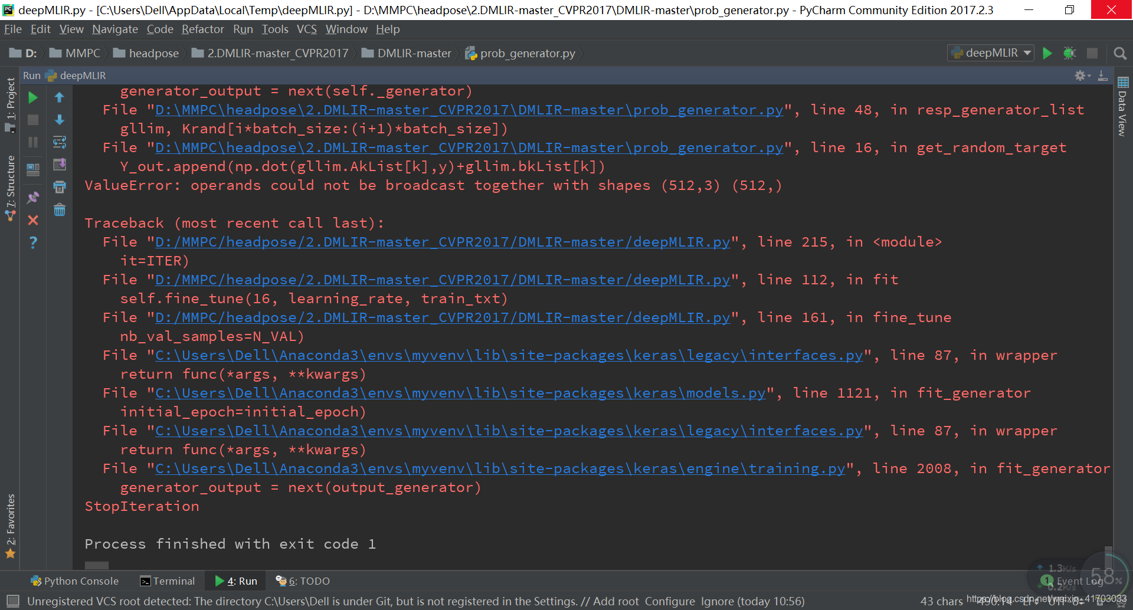Image resolution: width=1133 pixels, height=610 pixels.
Task: Open Python Console tool window
Action: click(x=74, y=581)
